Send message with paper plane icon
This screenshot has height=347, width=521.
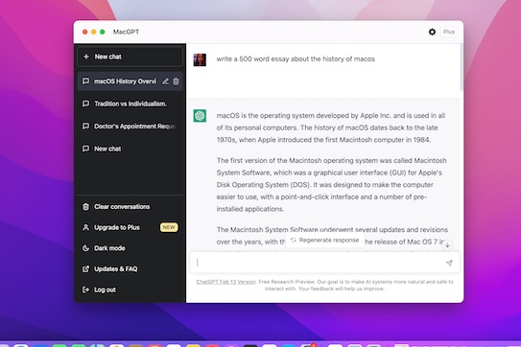[449, 263]
